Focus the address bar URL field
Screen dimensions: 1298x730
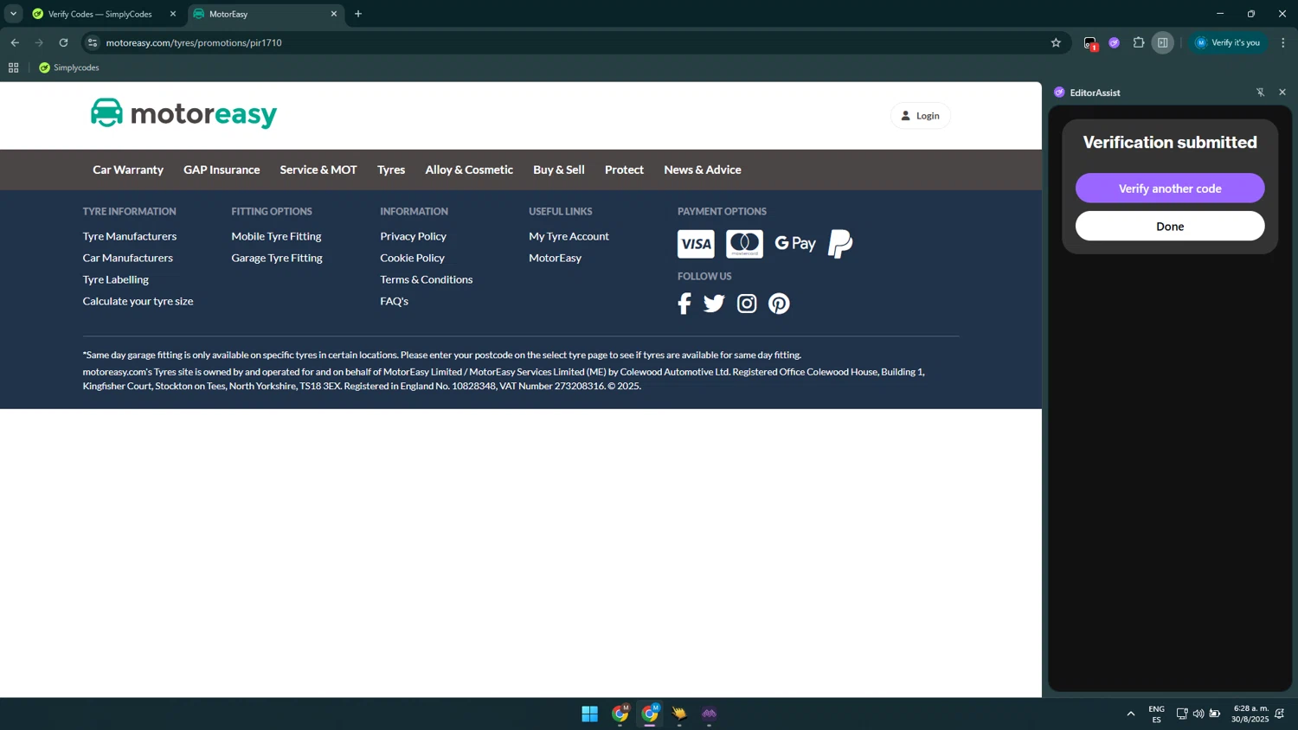(571, 42)
